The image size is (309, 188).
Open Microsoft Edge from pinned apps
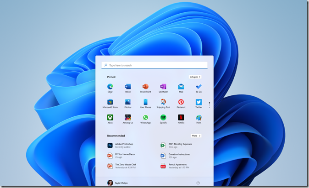tap(110, 87)
